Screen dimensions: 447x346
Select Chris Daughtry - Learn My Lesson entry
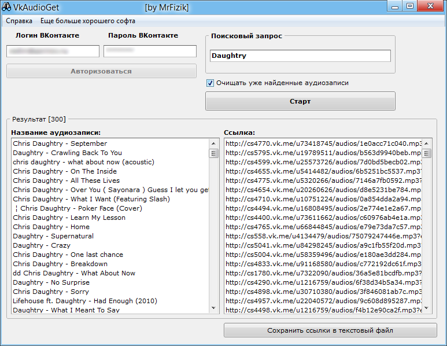point(110,218)
